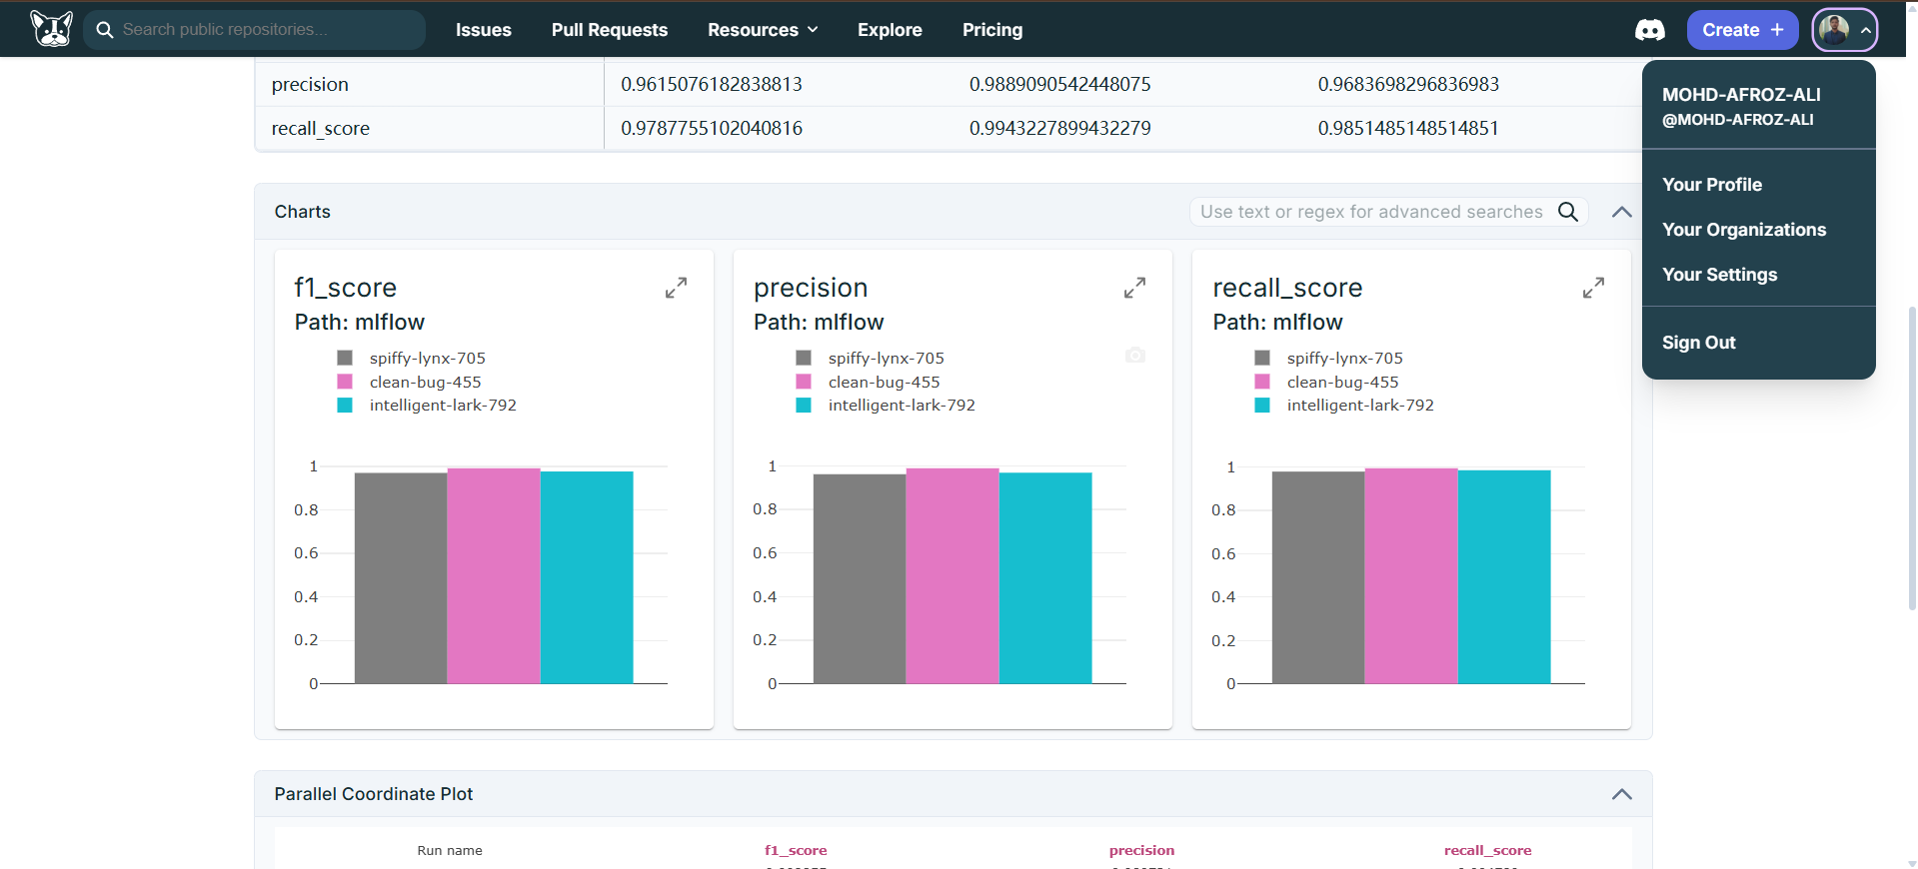1918x869 pixels.
Task: Click the DagsHub dog logo
Action: tap(51, 29)
